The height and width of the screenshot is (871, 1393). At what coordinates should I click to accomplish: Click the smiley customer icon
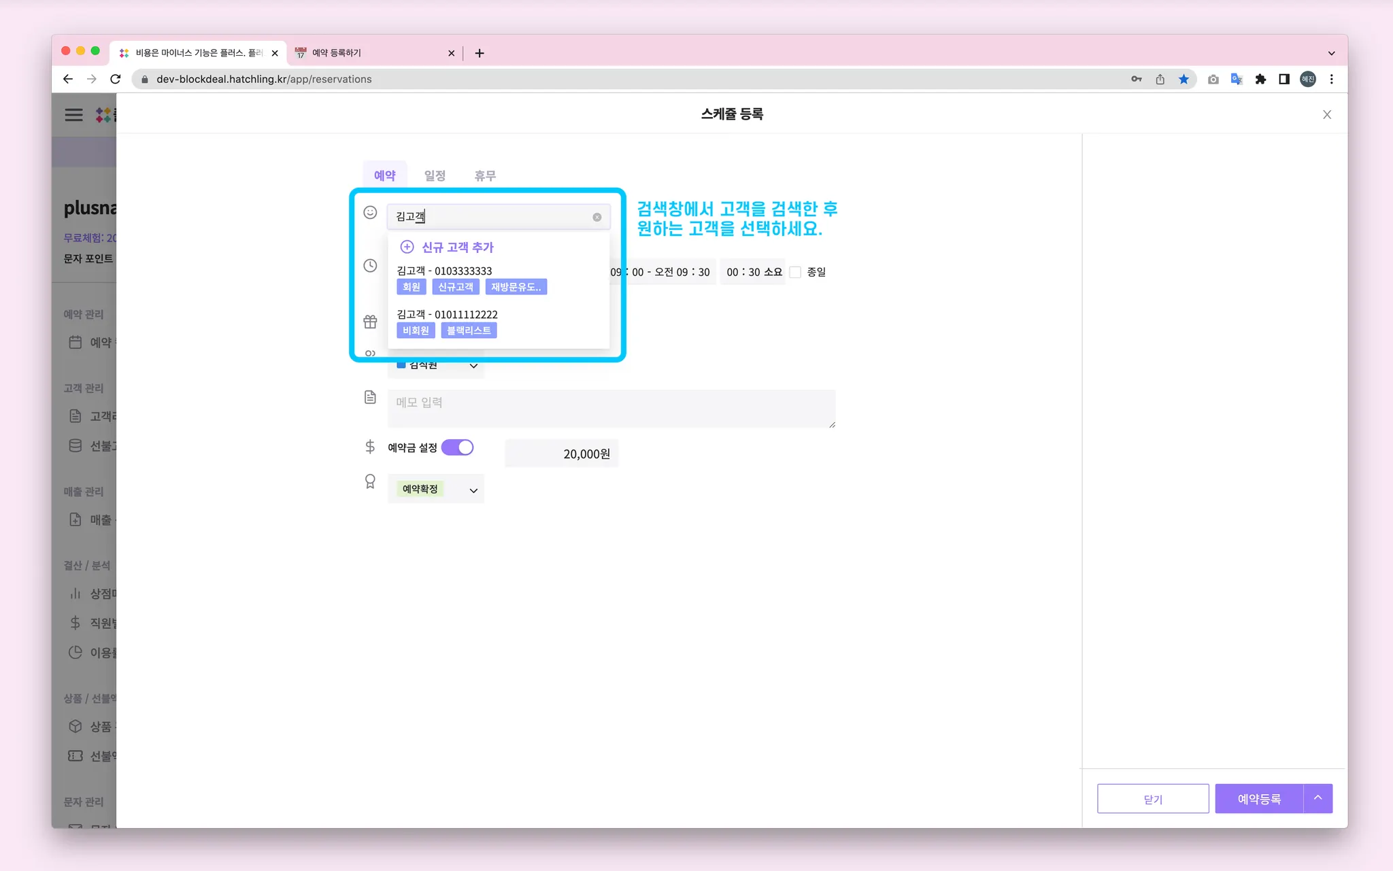pos(370,213)
